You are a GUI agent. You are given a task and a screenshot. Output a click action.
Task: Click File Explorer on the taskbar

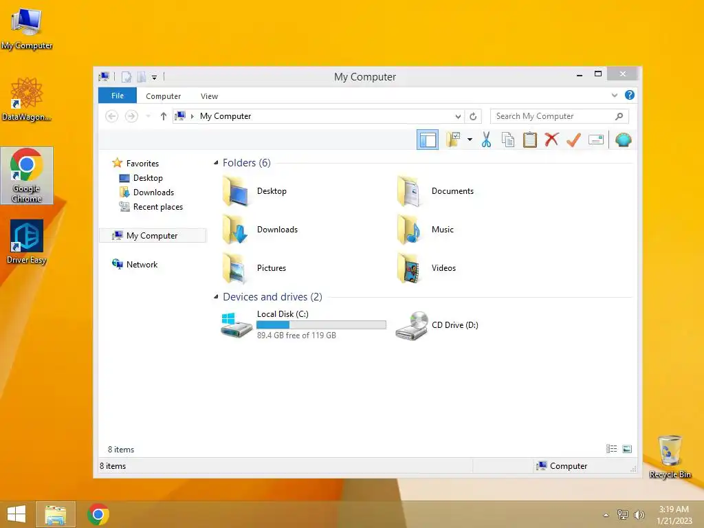click(55, 514)
